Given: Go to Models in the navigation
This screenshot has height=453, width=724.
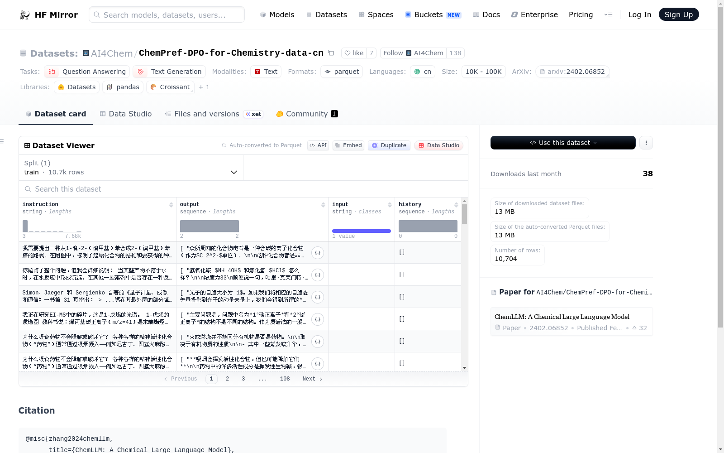Looking at the screenshot, I should (x=277, y=15).
